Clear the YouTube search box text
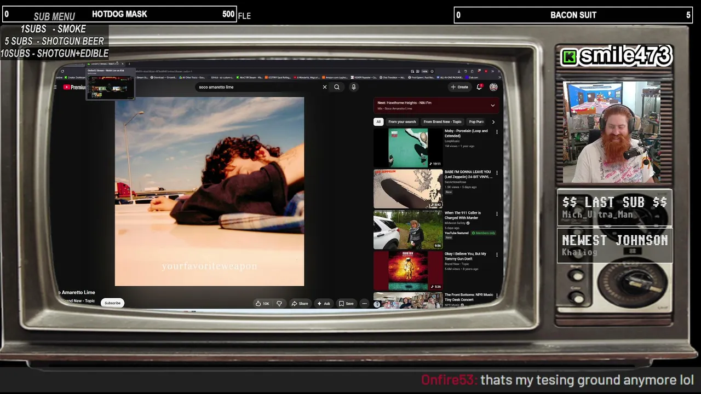Screen dimensions: 701x394 pyautogui.click(x=324, y=87)
